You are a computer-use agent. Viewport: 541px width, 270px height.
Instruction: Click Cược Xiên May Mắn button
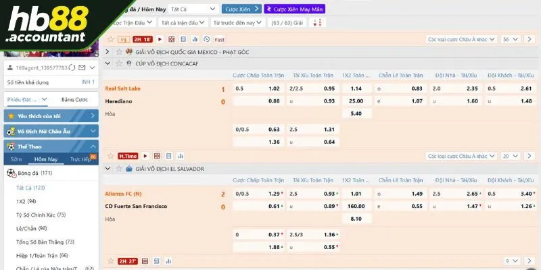pos(295,9)
